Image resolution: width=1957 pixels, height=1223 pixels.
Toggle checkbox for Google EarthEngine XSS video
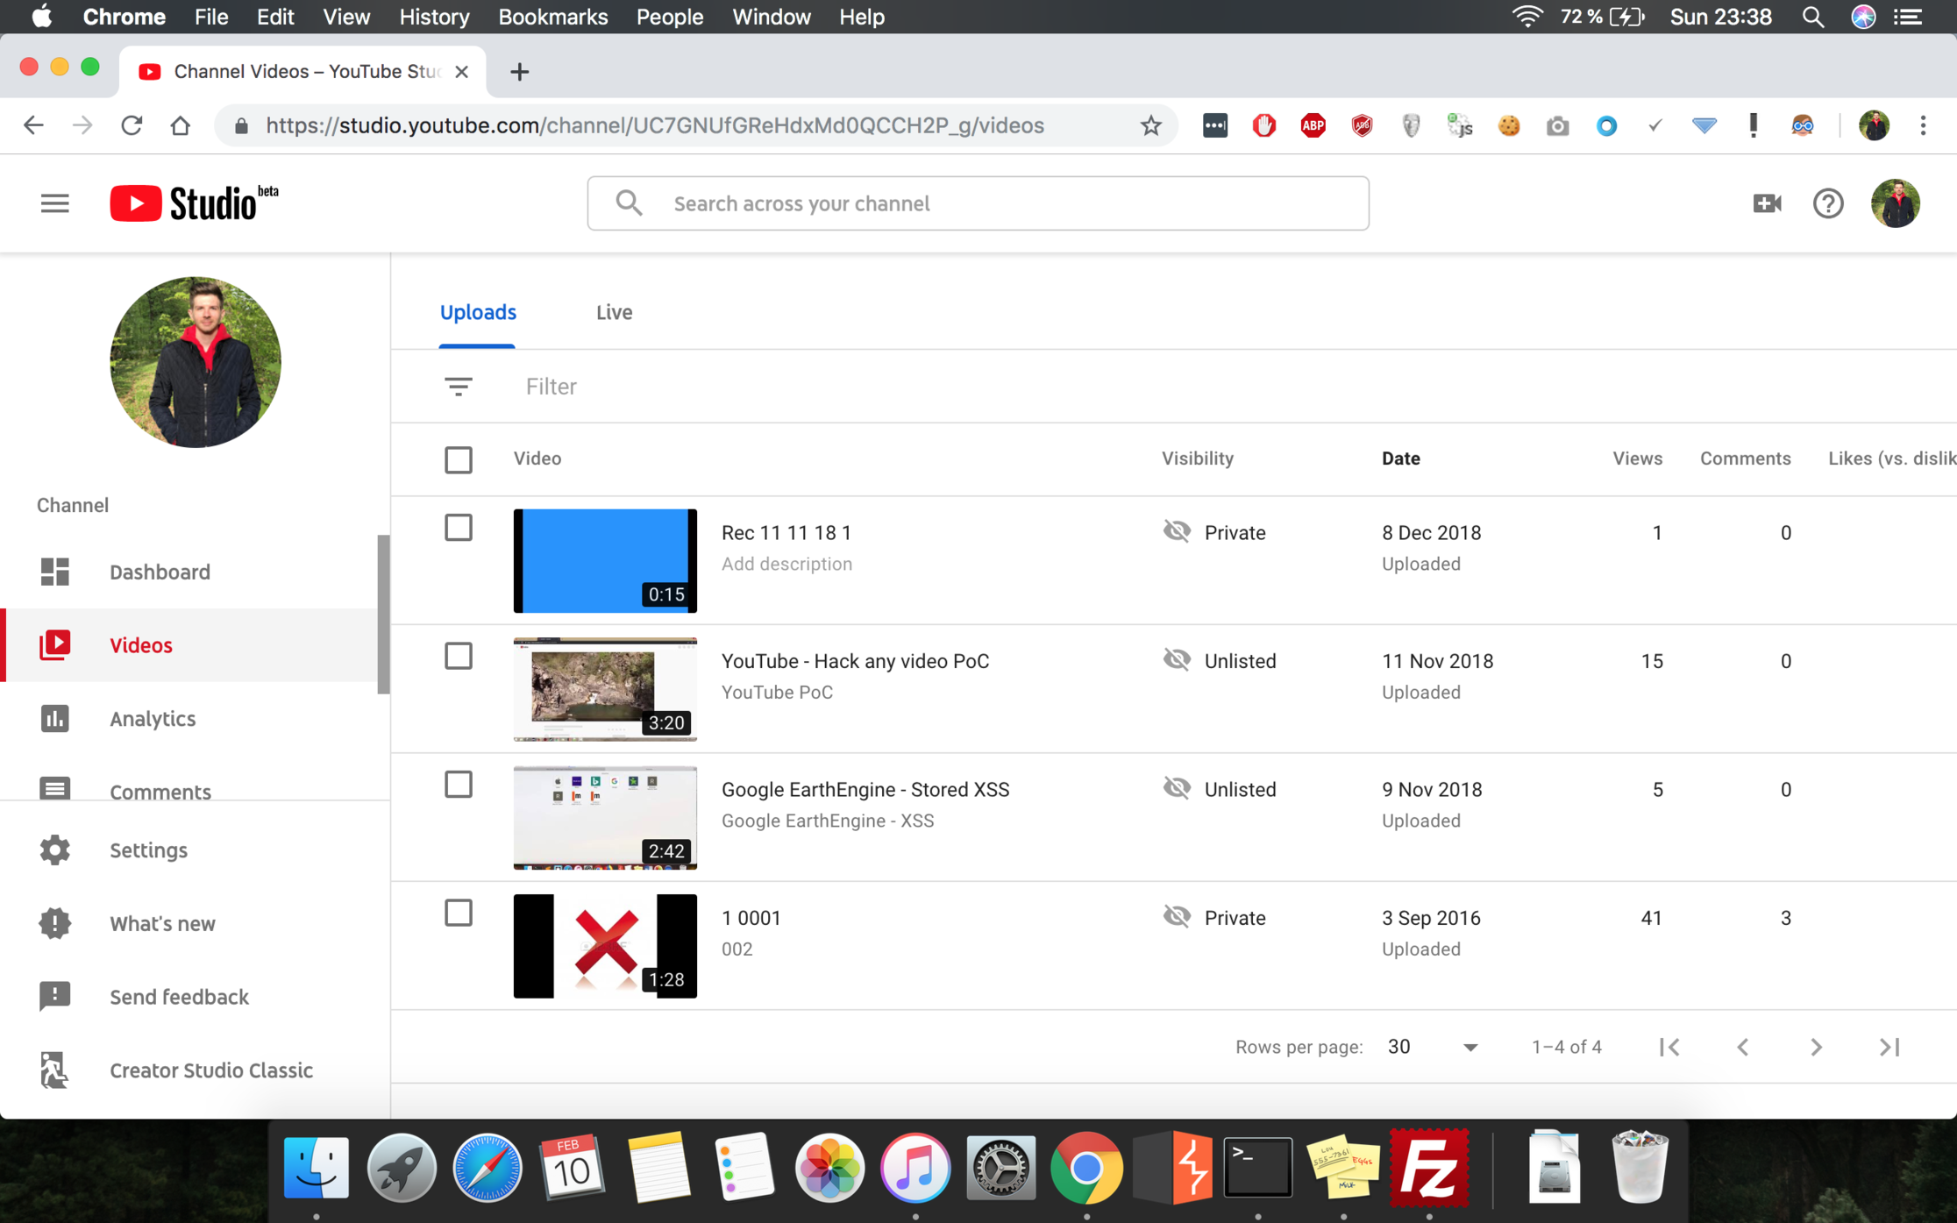[x=458, y=786]
